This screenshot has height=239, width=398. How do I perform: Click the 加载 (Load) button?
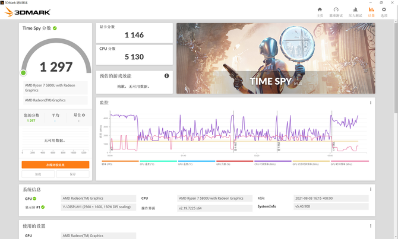tap(38, 174)
